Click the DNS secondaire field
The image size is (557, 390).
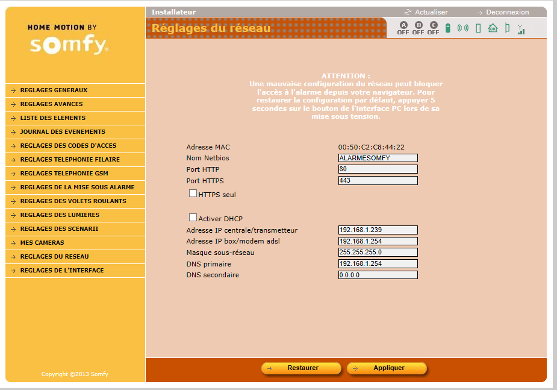tap(378, 275)
